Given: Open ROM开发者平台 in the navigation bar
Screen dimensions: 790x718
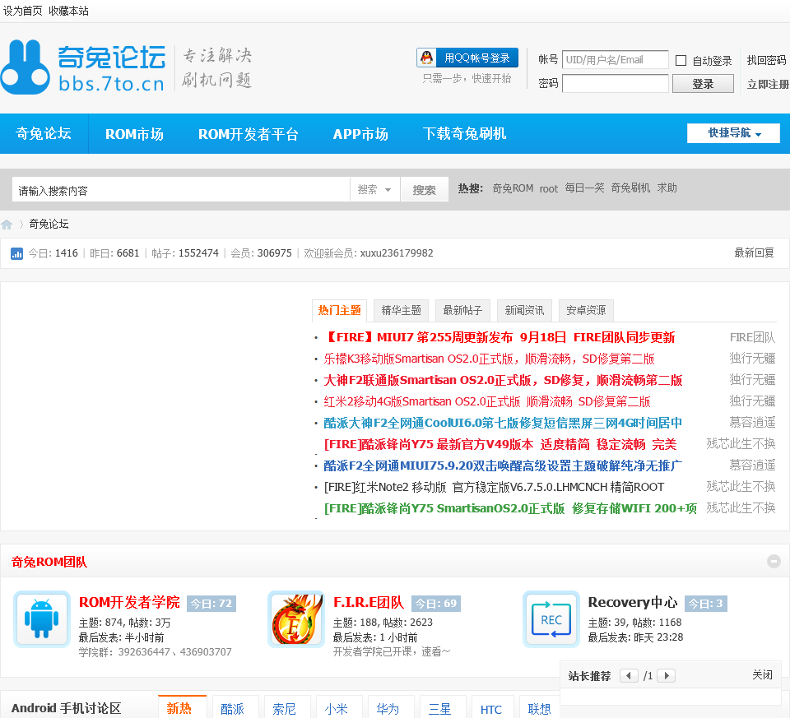Looking at the screenshot, I should pos(248,134).
